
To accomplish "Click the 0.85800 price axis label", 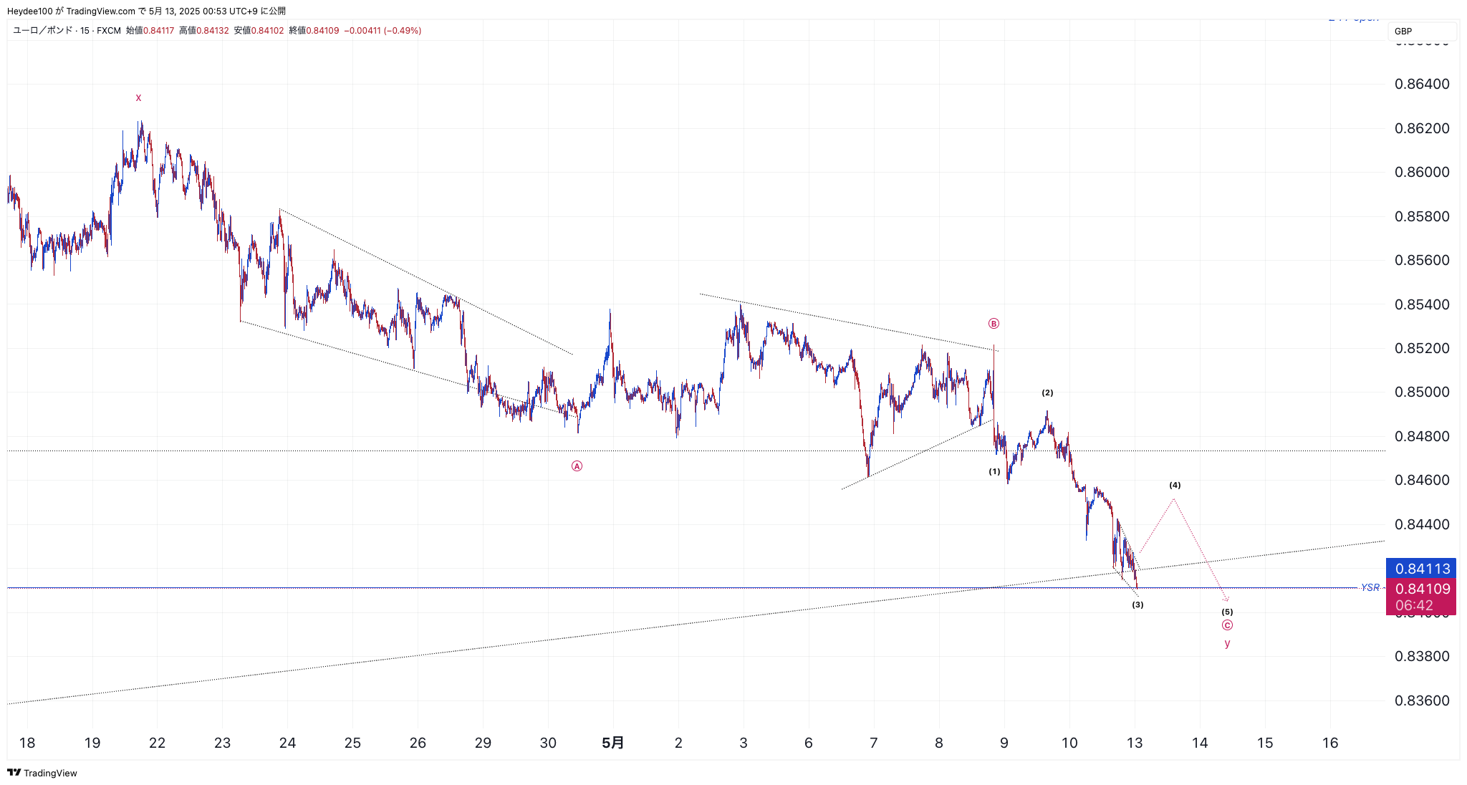I will (1422, 216).
